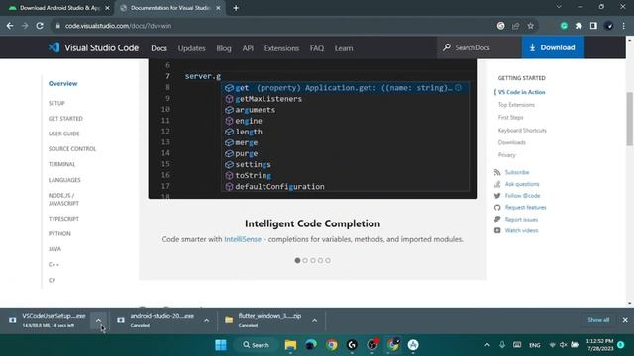Open the Top Extensions link
Viewport: 634px width, 356px height.
(516, 105)
